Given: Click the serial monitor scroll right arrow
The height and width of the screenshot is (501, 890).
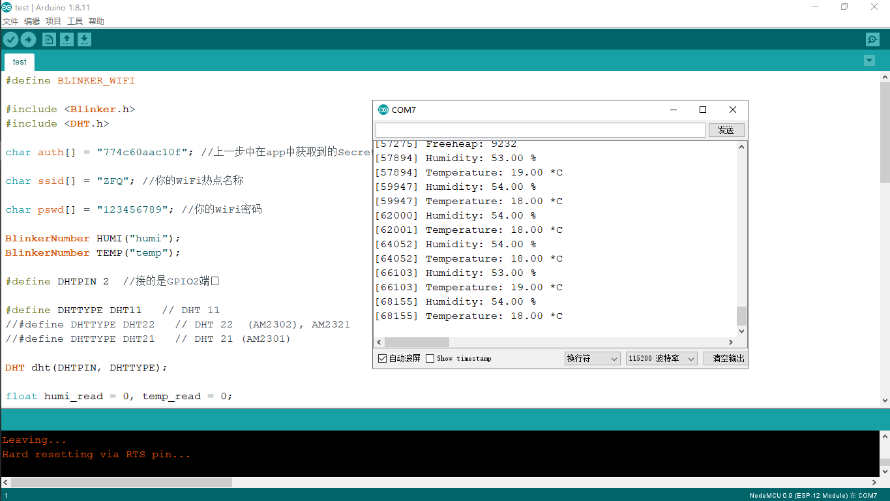Looking at the screenshot, I should [x=731, y=342].
